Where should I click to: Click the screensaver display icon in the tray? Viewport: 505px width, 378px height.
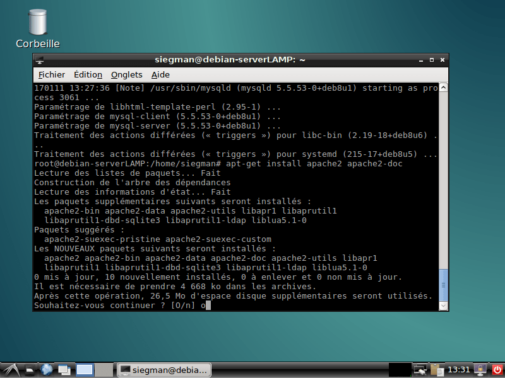[419, 370]
